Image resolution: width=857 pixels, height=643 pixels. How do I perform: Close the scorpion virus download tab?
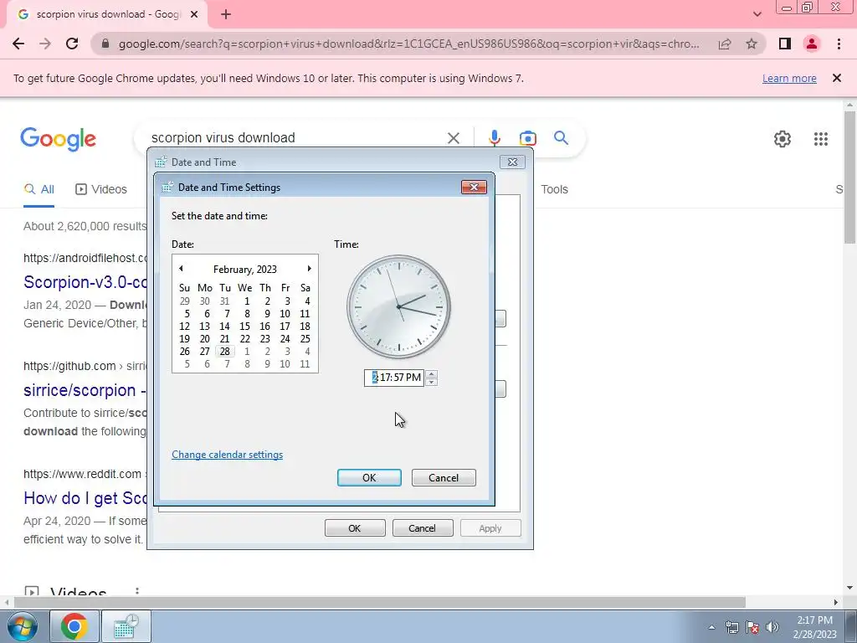pos(194,15)
